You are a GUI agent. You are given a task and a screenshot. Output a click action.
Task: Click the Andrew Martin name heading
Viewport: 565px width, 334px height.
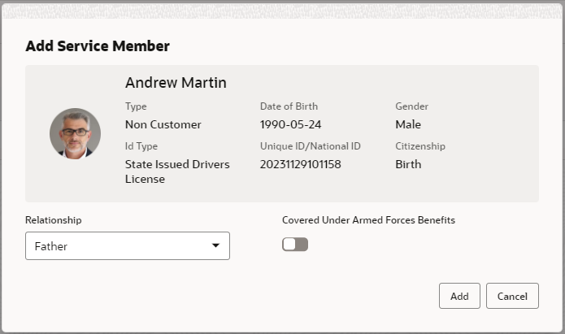click(176, 83)
